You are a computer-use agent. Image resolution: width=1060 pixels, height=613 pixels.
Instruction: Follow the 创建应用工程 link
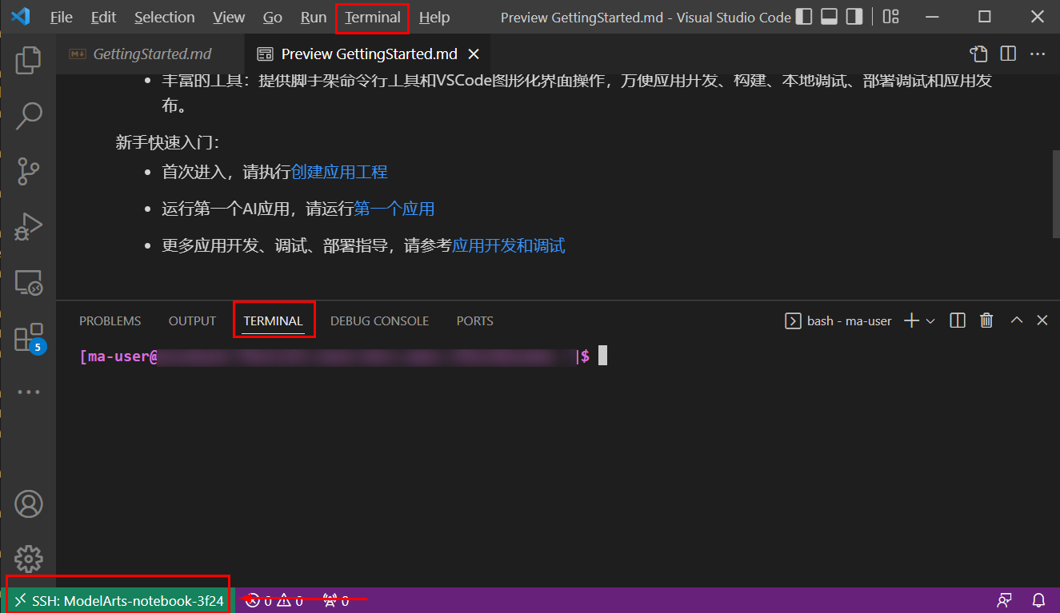coord(339,172)
